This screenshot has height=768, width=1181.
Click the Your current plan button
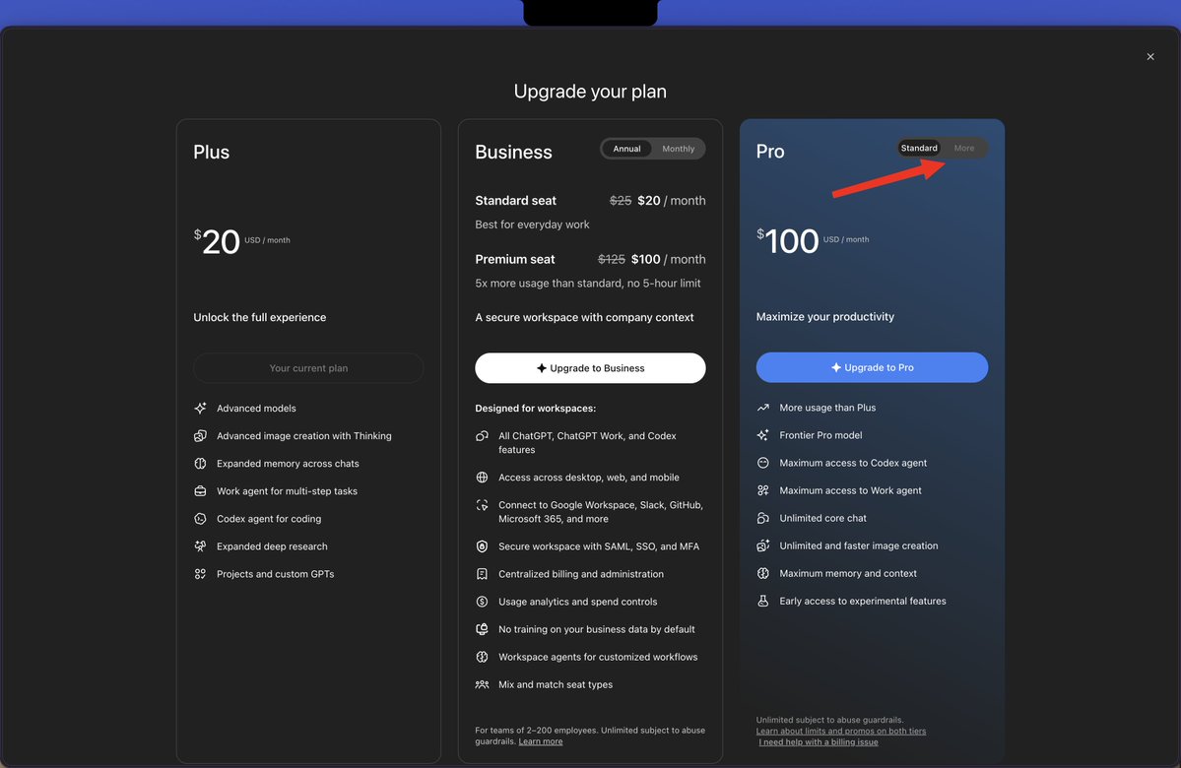click(308, 368)
